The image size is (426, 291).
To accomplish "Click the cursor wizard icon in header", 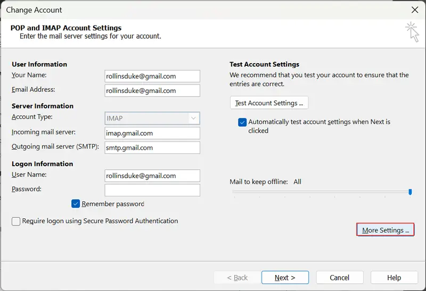I will tap(412, 31).
